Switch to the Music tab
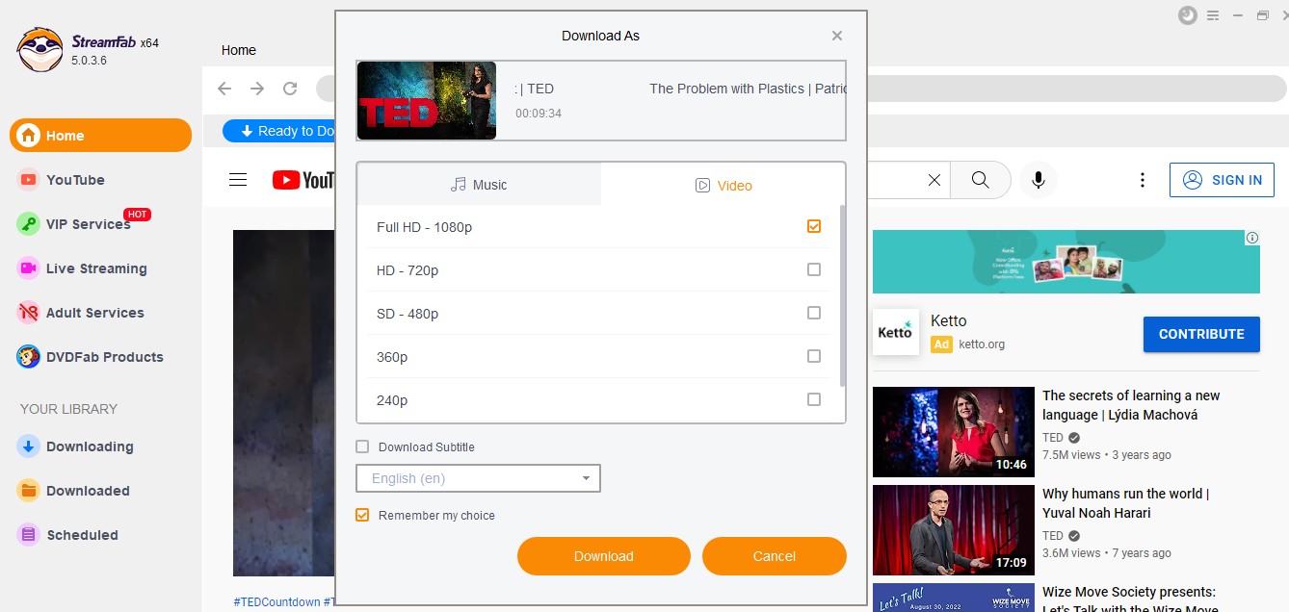 [479, 185]
